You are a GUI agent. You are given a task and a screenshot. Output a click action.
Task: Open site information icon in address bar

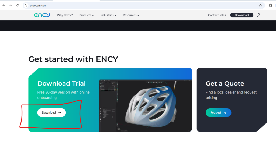(26, 6)
